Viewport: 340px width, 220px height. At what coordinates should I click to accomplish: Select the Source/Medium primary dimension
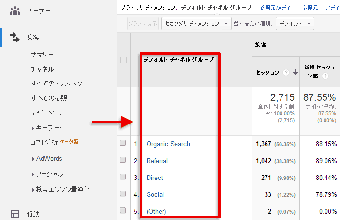point(277,8)
